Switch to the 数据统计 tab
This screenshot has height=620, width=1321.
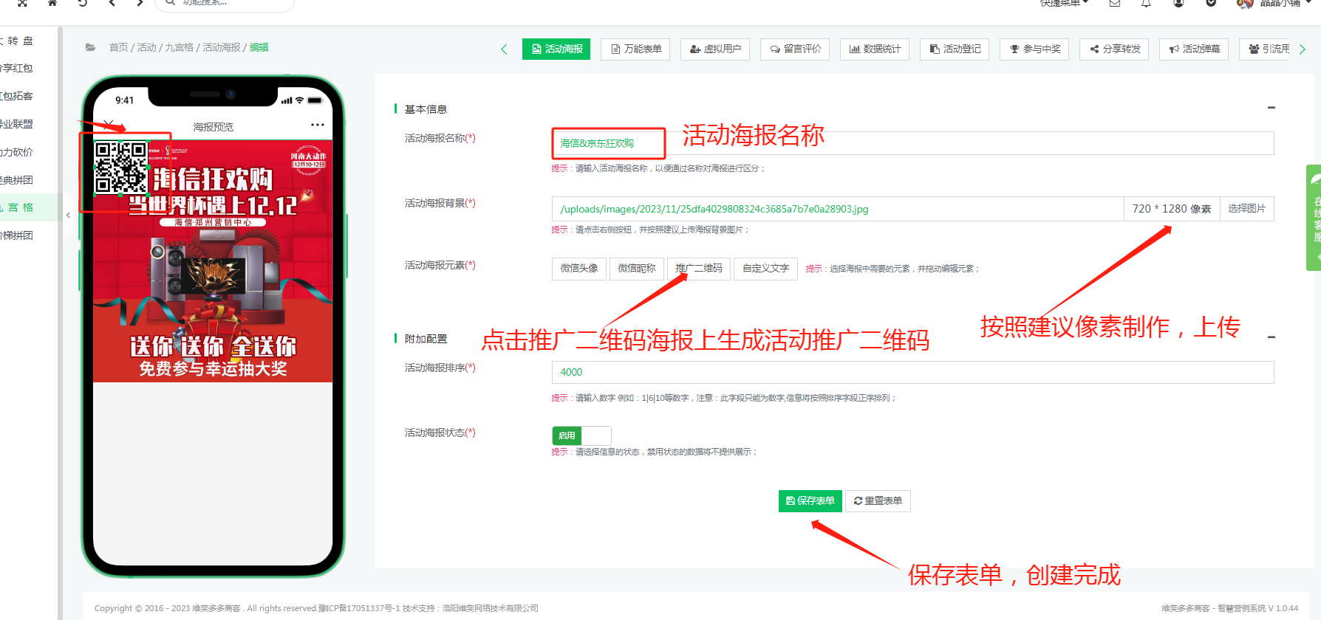coord(875,49)
